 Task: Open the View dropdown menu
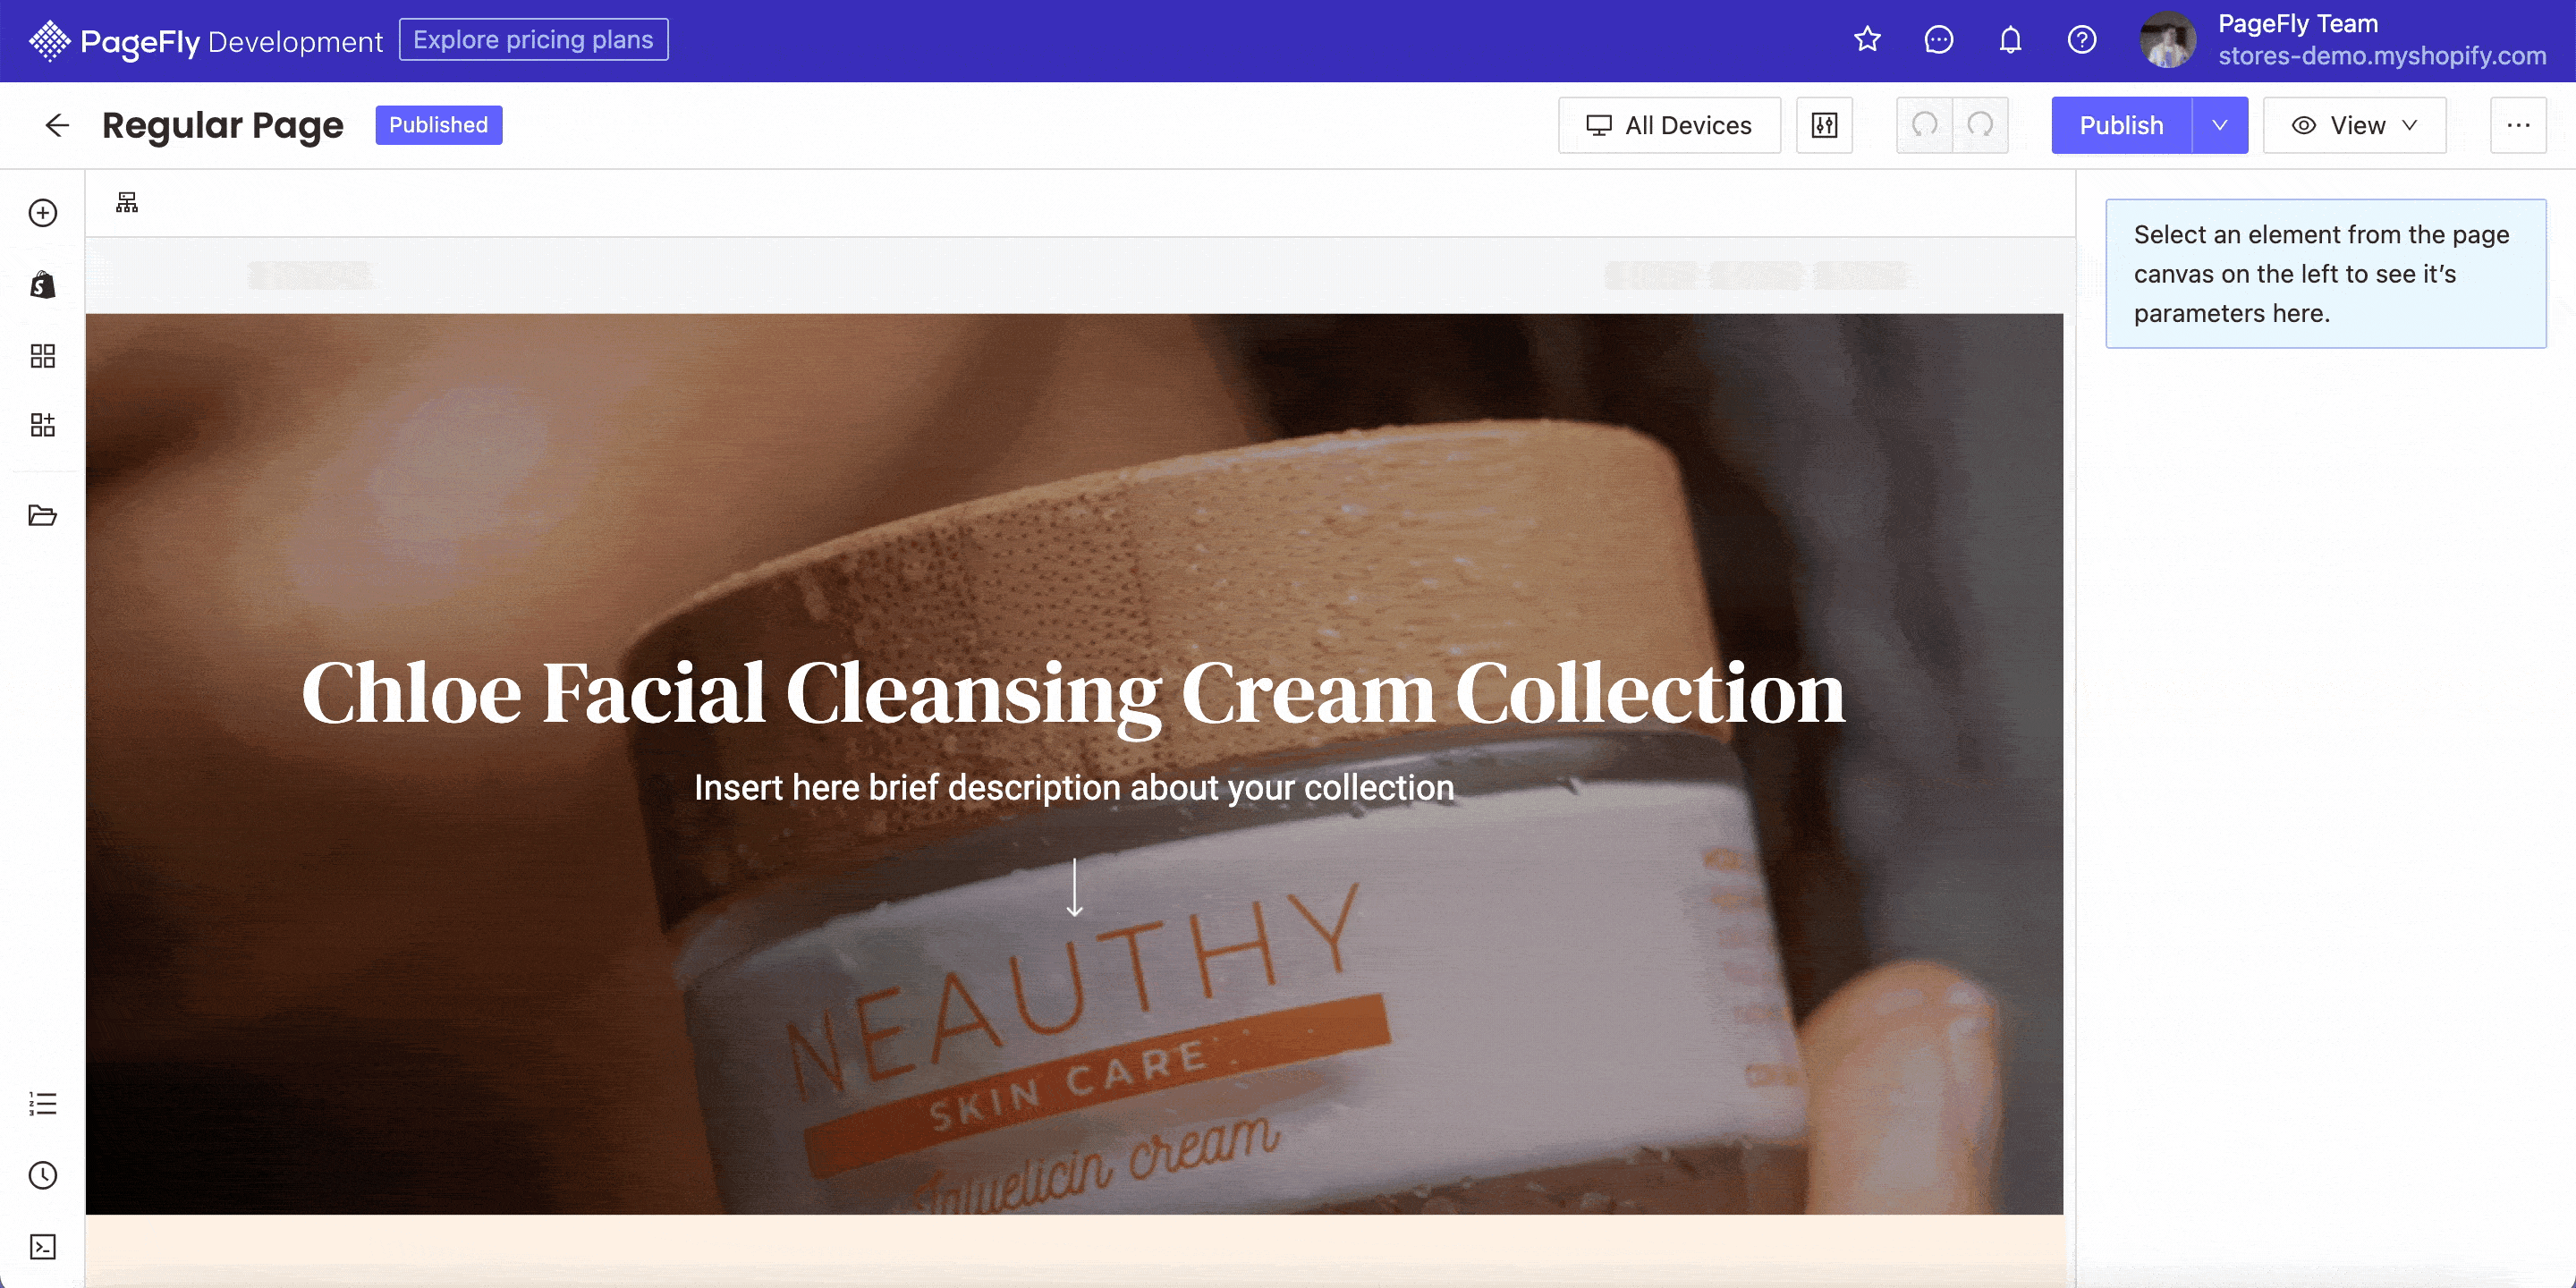tap(2354, 125)
